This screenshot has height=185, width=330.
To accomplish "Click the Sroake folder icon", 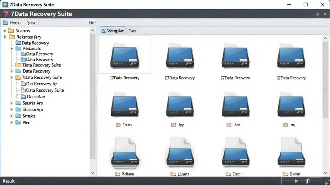I will (x=18, y=116).
